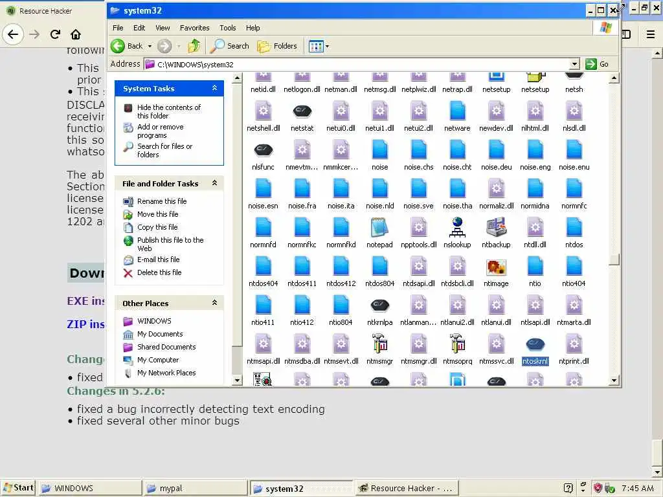
Task: Click Hide the contents of this folder
Action: point(169,111)
